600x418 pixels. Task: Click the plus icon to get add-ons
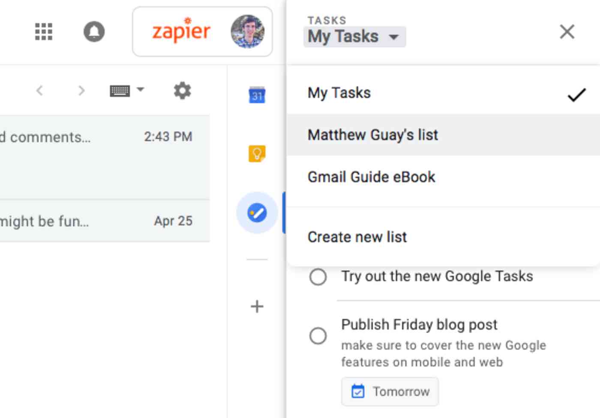coord(257,306)
